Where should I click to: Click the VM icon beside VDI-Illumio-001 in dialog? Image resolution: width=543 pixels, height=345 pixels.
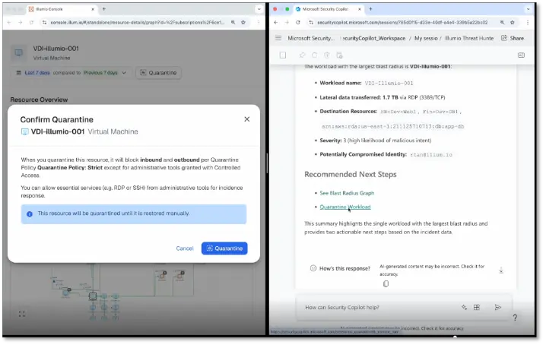point(24,131)
